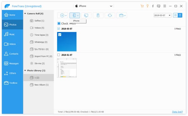Go to Videos section in sidebar
The height and width of the screenshot is (116, 188).
pos(12,44)
